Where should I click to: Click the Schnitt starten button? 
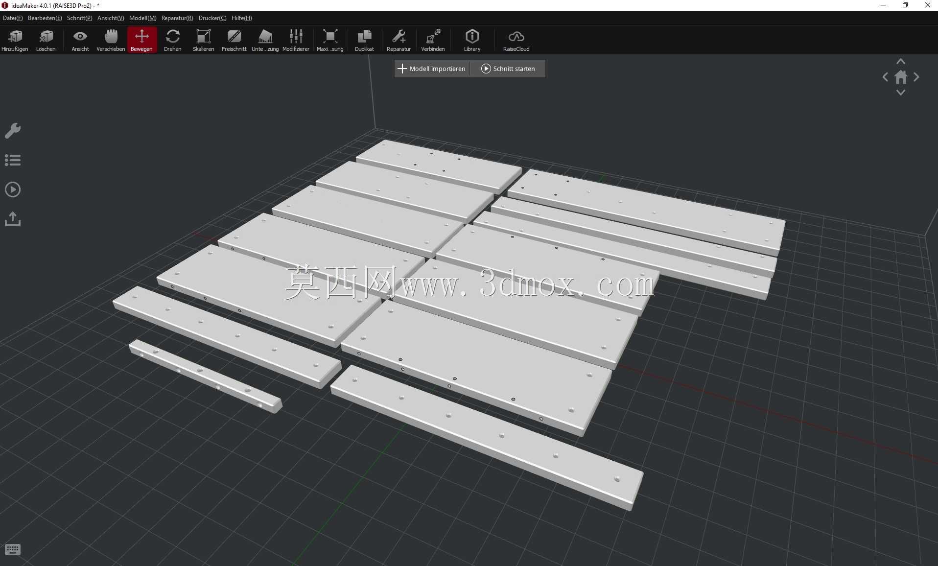pyautogui.click(x=508, y=69)
